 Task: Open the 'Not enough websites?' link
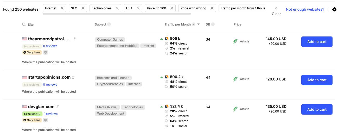(x=305, y=9)
